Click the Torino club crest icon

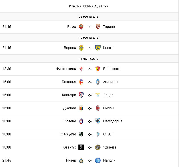[97, 27]
